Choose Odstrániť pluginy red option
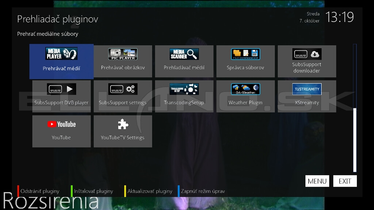Screen dimensions: 374x210 pos(40,191)
